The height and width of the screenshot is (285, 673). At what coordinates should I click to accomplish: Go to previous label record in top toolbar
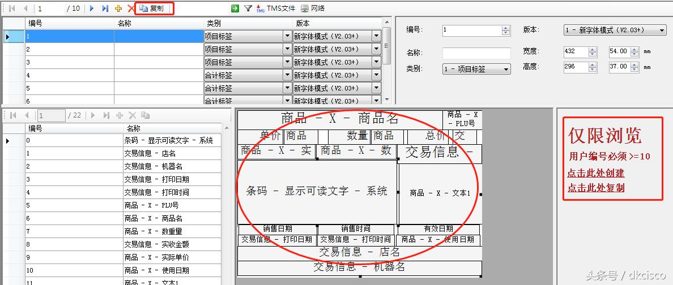[25, 8]
